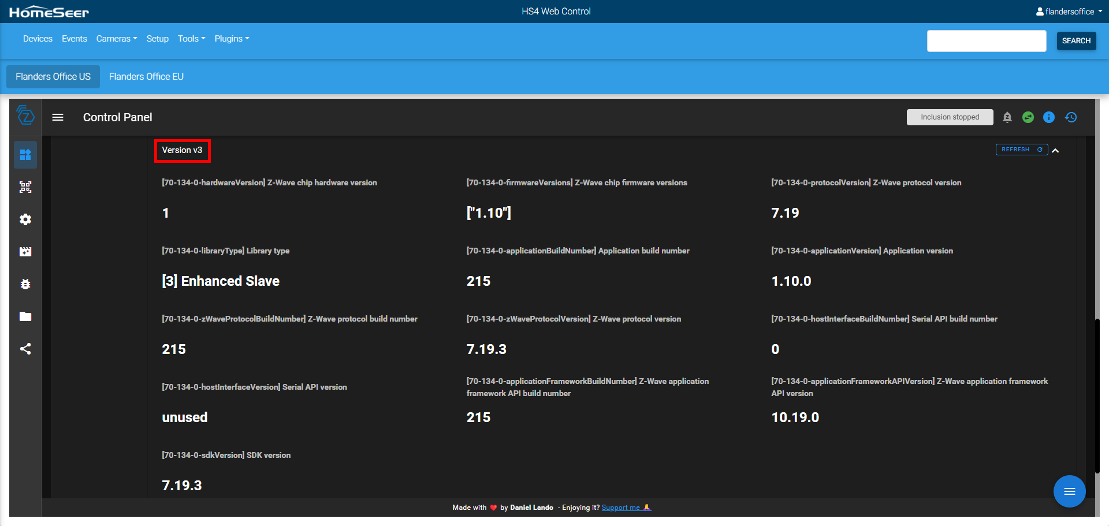
Task: Click the REFRESH button
Action: click(1021, 150)
